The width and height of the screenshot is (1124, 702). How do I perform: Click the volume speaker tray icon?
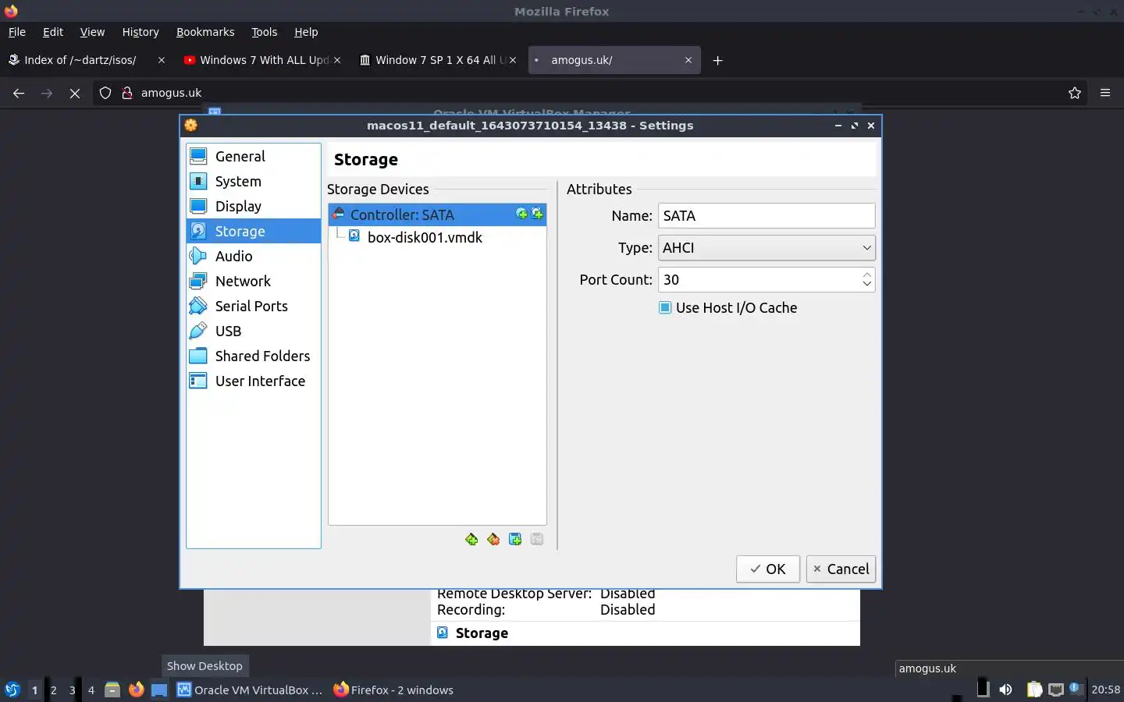[x=1005, y=690]
